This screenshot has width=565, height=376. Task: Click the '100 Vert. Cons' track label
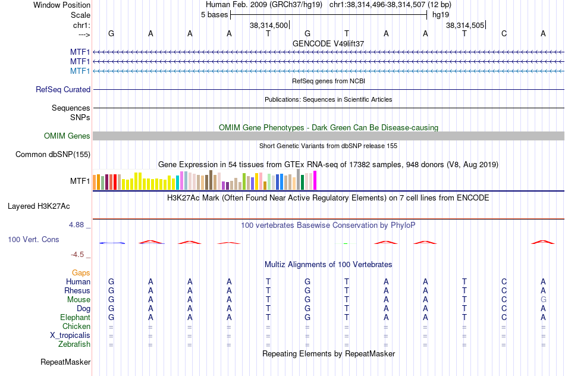(33, 239)
